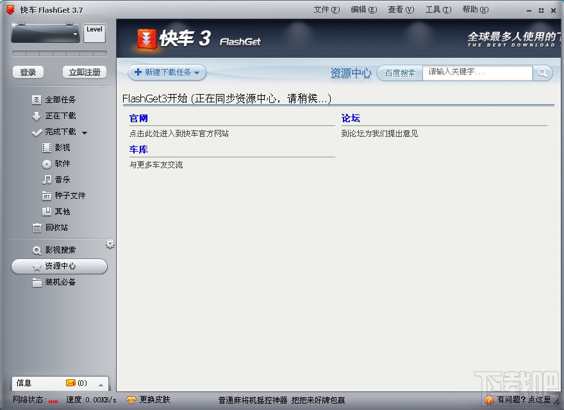Click the 有问题?点这里 help link
564x410 pixels.
tap(524, 400)
